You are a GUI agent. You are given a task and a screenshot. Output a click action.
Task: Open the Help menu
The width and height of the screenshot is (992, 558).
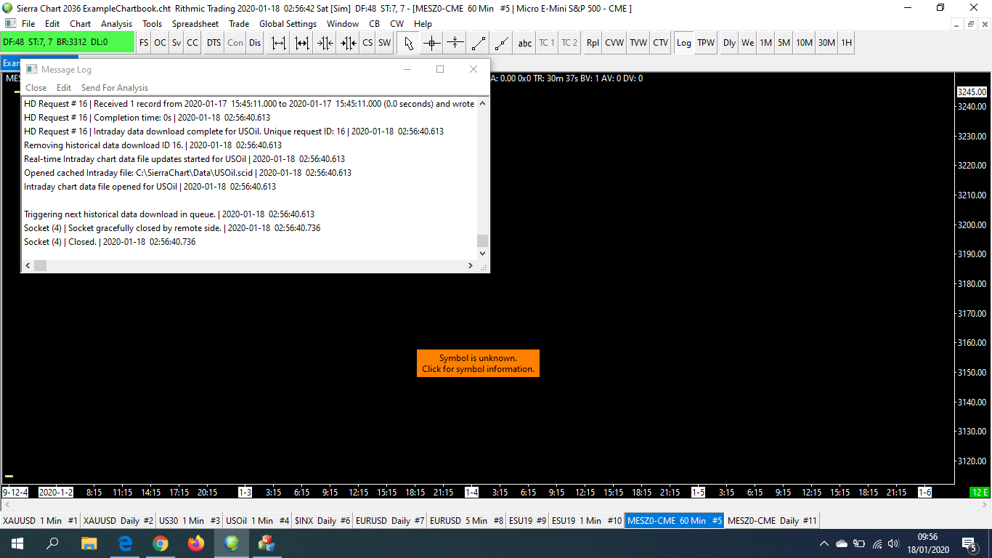click(423, 24)
